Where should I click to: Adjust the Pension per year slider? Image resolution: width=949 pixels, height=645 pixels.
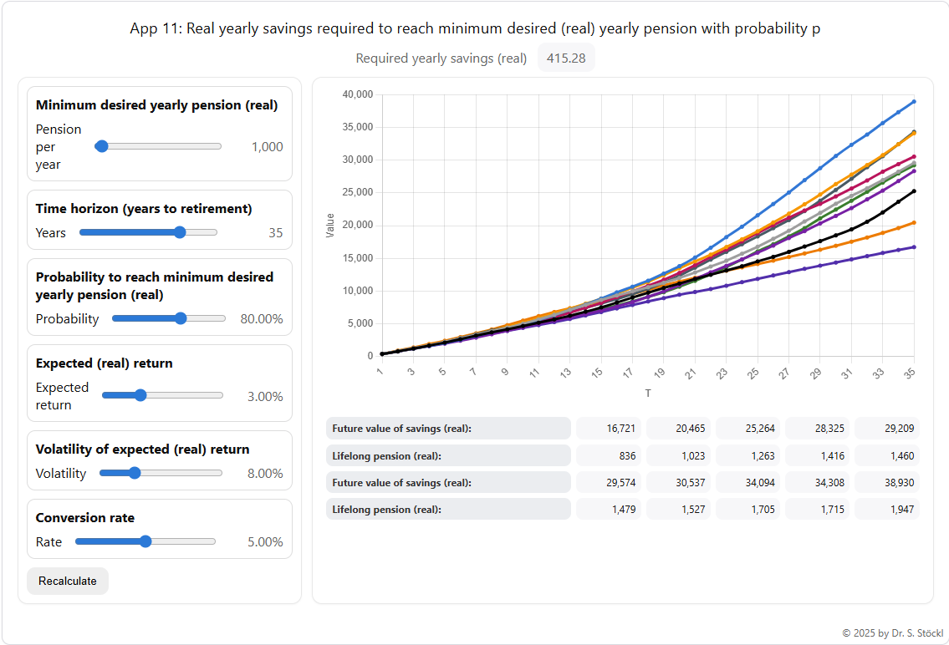[101, 145]
